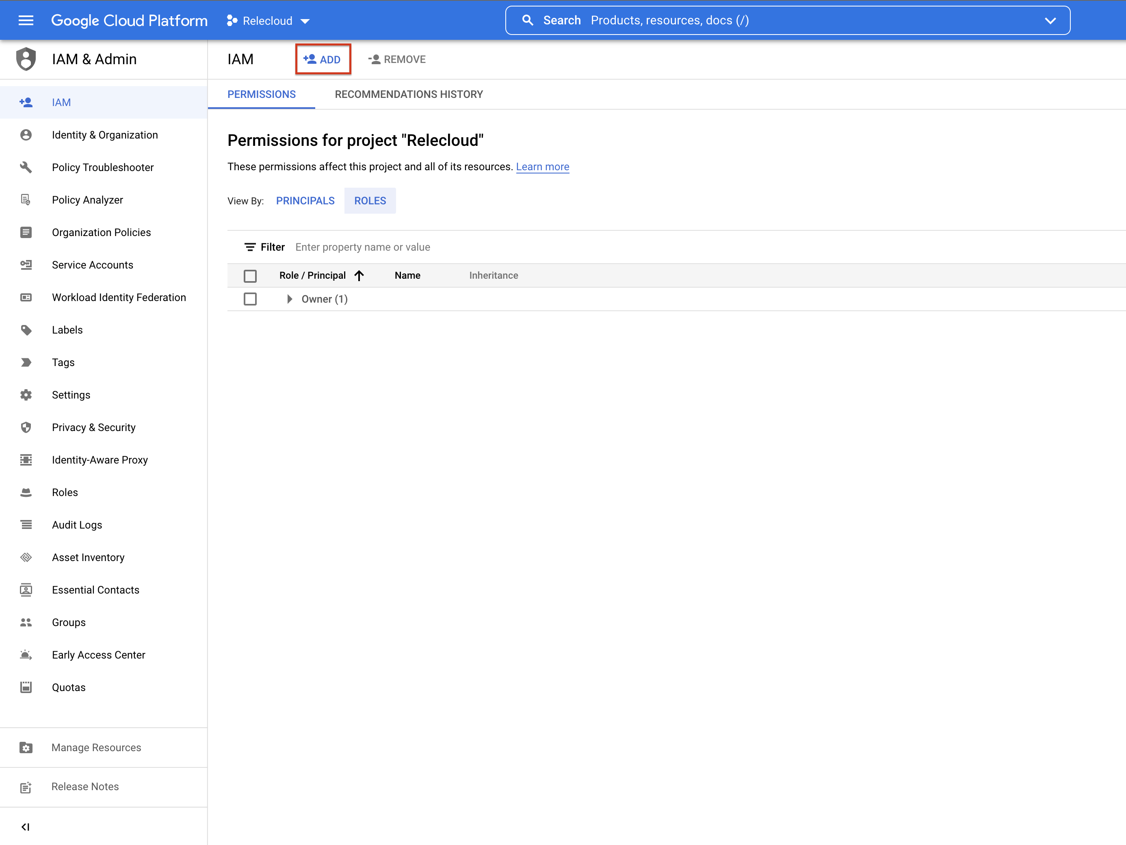Screen dimensions: 1126x845
Task: Expand the search bar dropdown chevron
Action: pos(1050,20)
